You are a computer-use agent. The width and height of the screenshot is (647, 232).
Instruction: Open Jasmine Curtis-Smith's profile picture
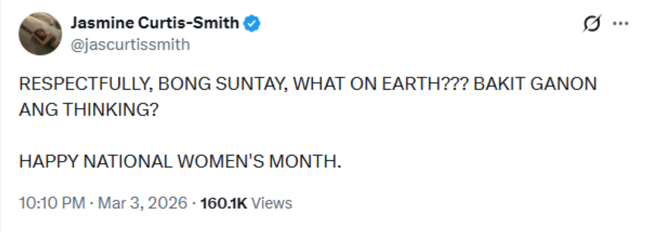coord(39,33)
